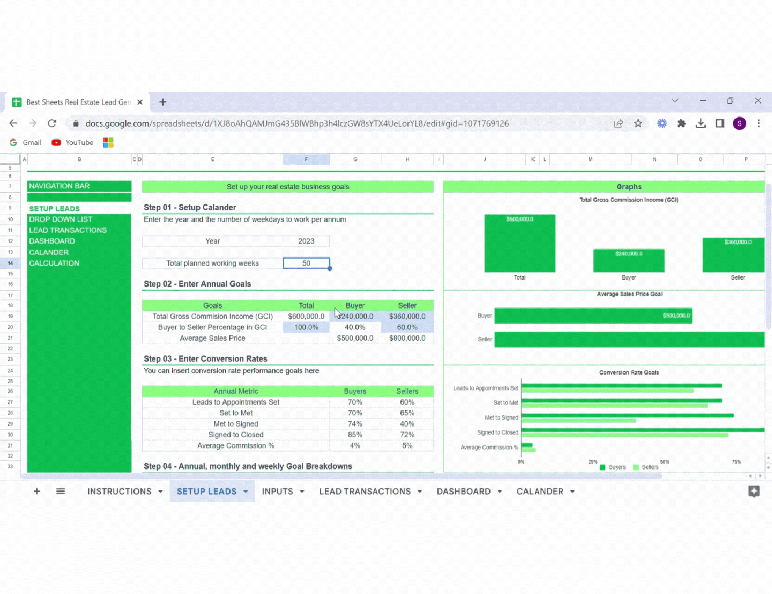Click the Sellers legend swatch
Viewport: 772px width, 594px height.
636,467
